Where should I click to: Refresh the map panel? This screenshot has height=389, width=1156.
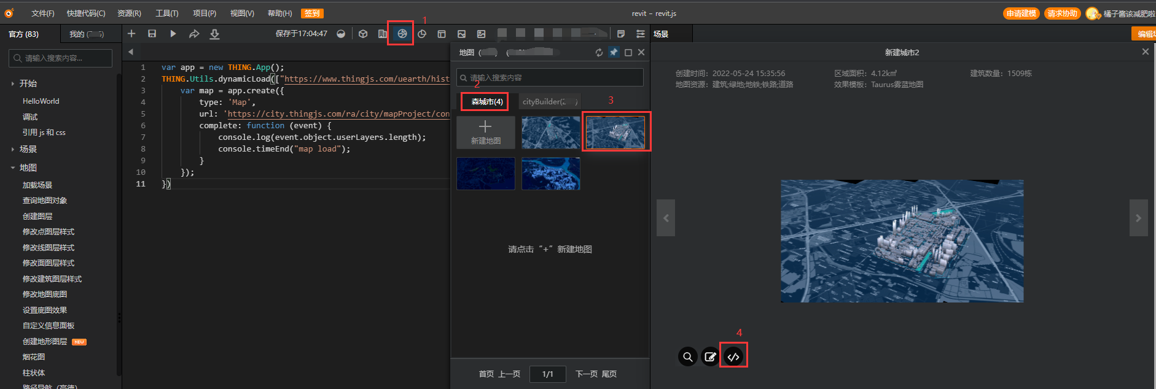pyautogui.click(x=599, y=53)
